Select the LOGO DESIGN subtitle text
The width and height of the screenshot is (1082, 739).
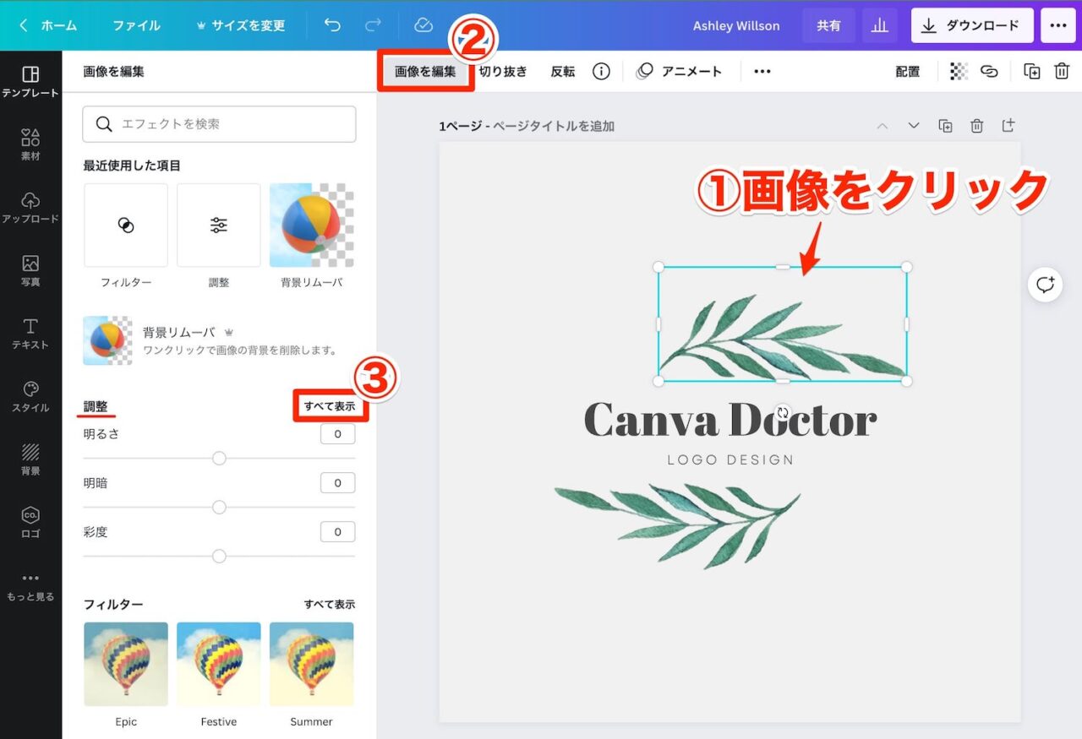(x=730, y=460)
